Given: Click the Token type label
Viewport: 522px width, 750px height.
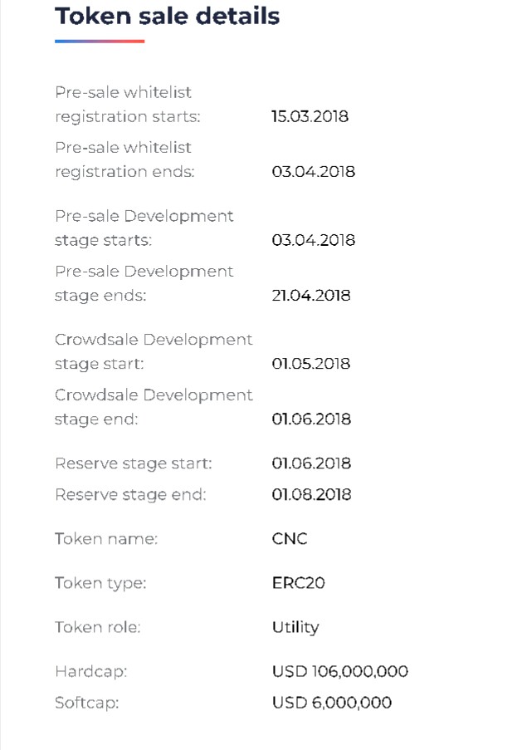Looking at the screenshot, I should [x=100, y=583].
